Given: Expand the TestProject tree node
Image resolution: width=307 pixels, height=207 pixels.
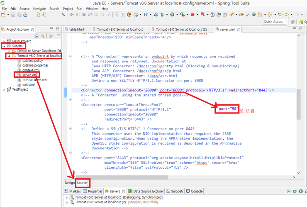Looking at the screenshot, I should coord(4,89).
